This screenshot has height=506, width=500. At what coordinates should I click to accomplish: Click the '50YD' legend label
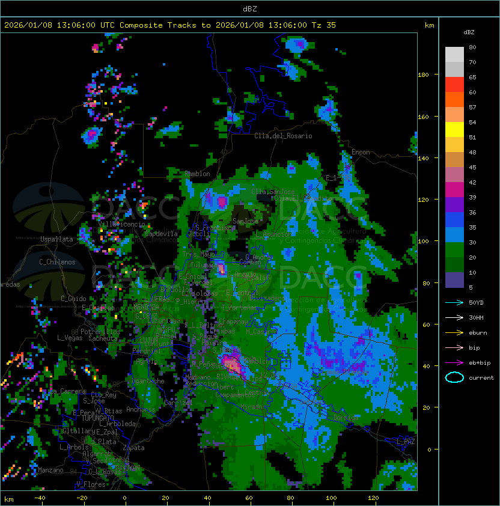(x=476, y=302)
